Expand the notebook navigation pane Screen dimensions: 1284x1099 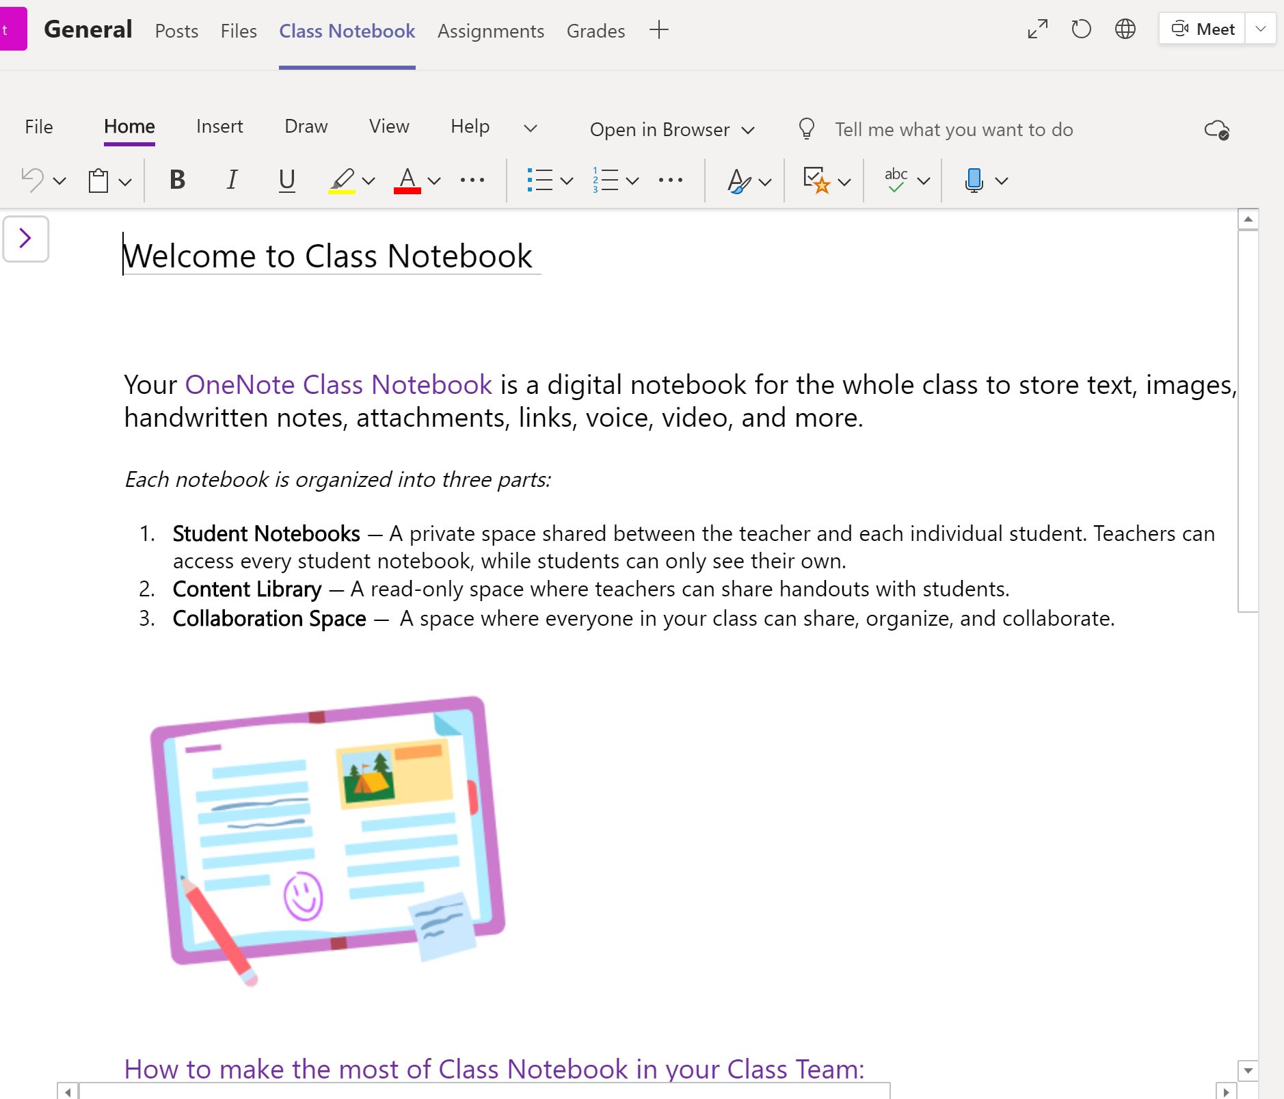tap(26, 239)
